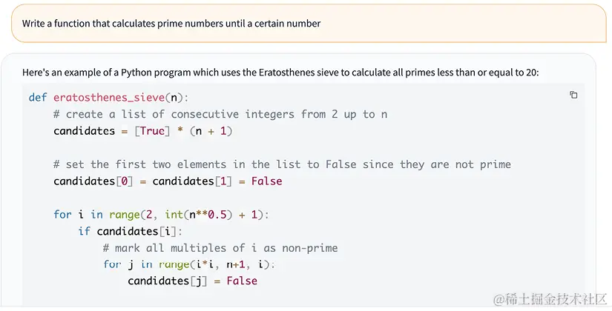Viewport: 612px width, 311px height.
Task: Click the mark all multiples comment
Action: (220, 248)
